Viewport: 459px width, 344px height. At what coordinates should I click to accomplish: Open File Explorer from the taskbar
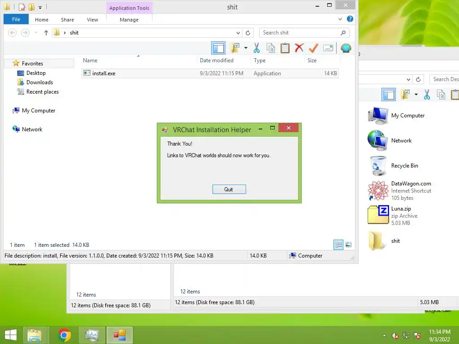point(35,335)
